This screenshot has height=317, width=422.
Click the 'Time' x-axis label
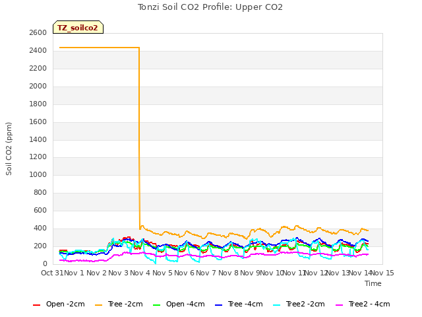[x=373, y=283]
